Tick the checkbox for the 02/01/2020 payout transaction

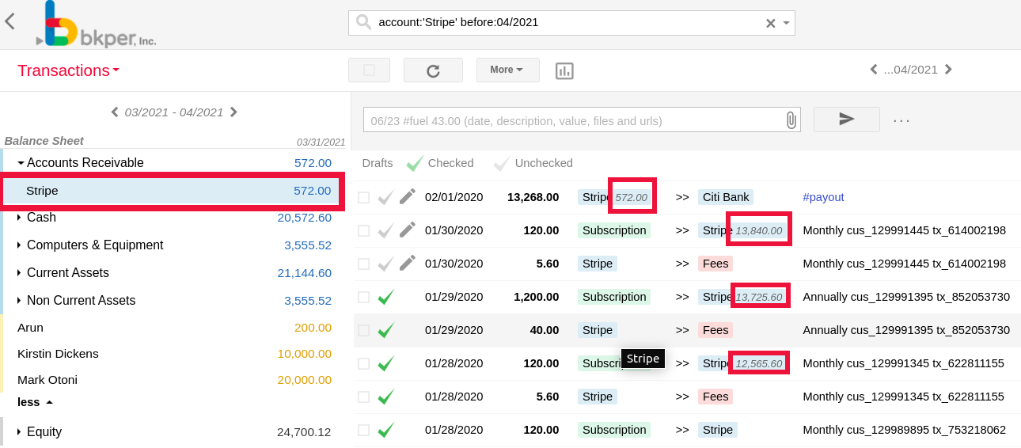pos(363,197)
